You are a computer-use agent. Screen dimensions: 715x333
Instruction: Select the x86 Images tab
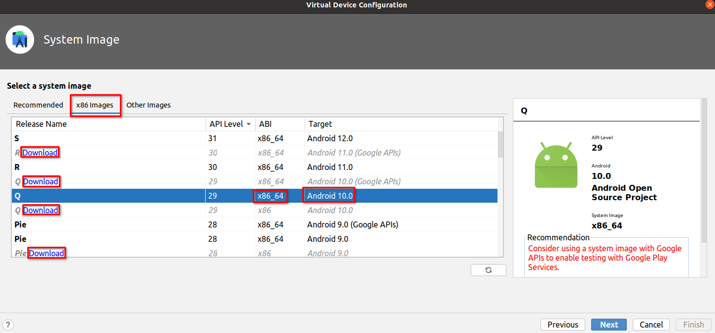(x=95, y=105)
